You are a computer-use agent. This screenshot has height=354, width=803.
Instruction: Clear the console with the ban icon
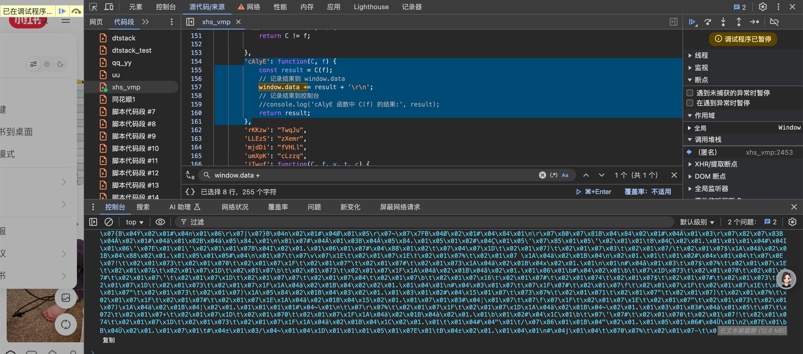pyautogui.click(x=108, y=222)
